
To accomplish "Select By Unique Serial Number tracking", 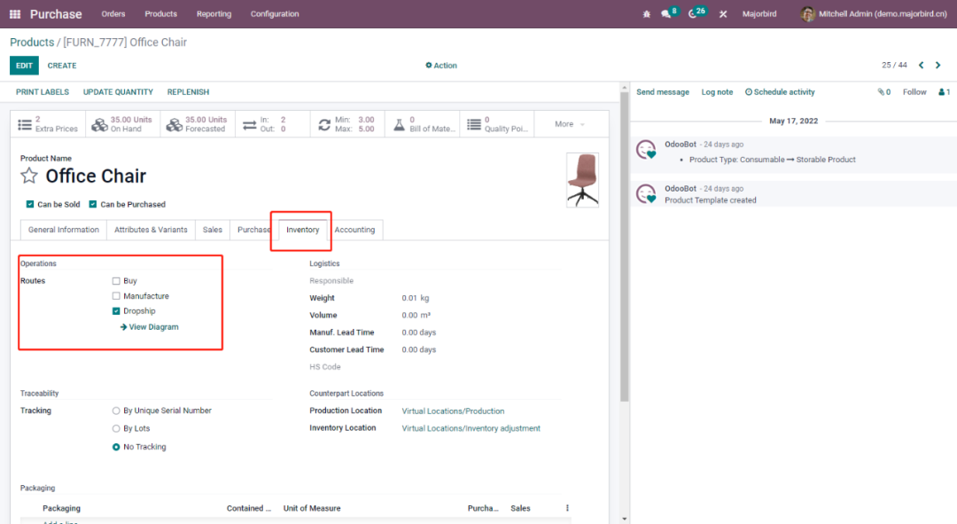I will [x=116, y=411].
